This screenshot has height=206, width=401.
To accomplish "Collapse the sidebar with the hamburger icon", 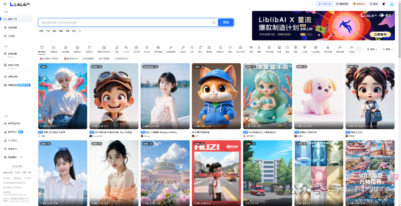I will (x=5, y=4).
